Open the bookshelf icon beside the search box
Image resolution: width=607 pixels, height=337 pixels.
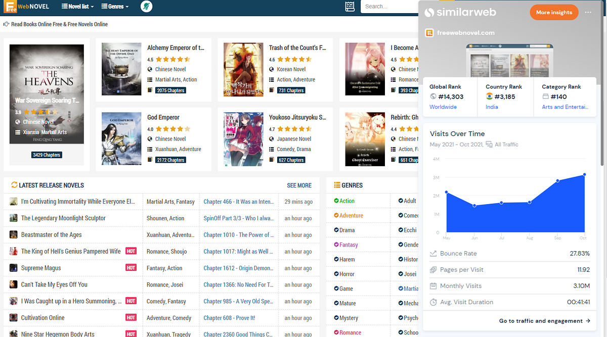click(350, 7)
